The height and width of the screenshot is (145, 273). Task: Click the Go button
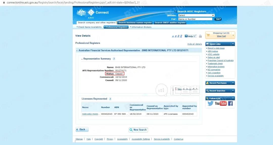[218, 19]
